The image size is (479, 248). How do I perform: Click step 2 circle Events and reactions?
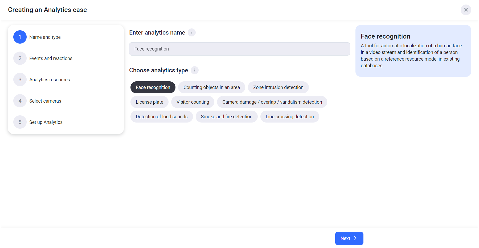pyautogui.click(x=20, y=58)
